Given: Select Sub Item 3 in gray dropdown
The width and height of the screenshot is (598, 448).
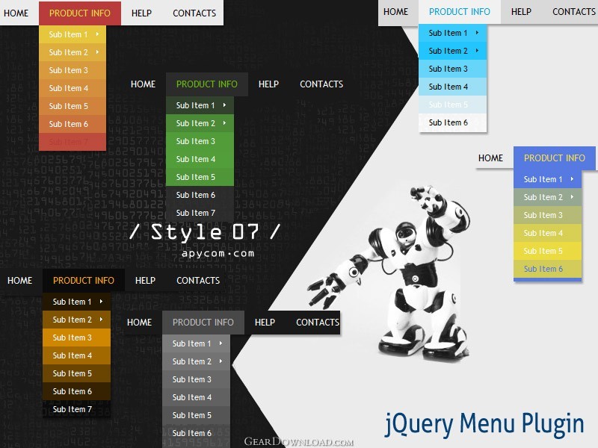Looking at the screenshot, I should [196, 379].
